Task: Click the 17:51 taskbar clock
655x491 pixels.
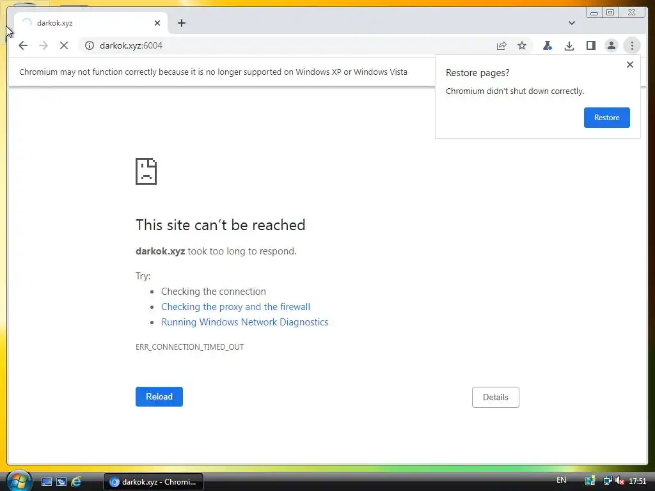Action: [x=637, y=481]
